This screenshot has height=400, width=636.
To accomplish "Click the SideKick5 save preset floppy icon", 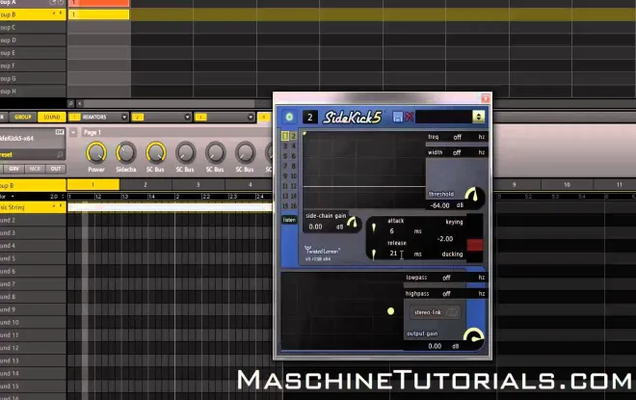I will pos(397,117).
